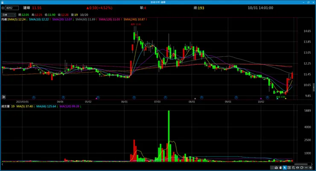Click the month marker near the 04/06 date
Screen dimensions: 316x171
[63, 98]
